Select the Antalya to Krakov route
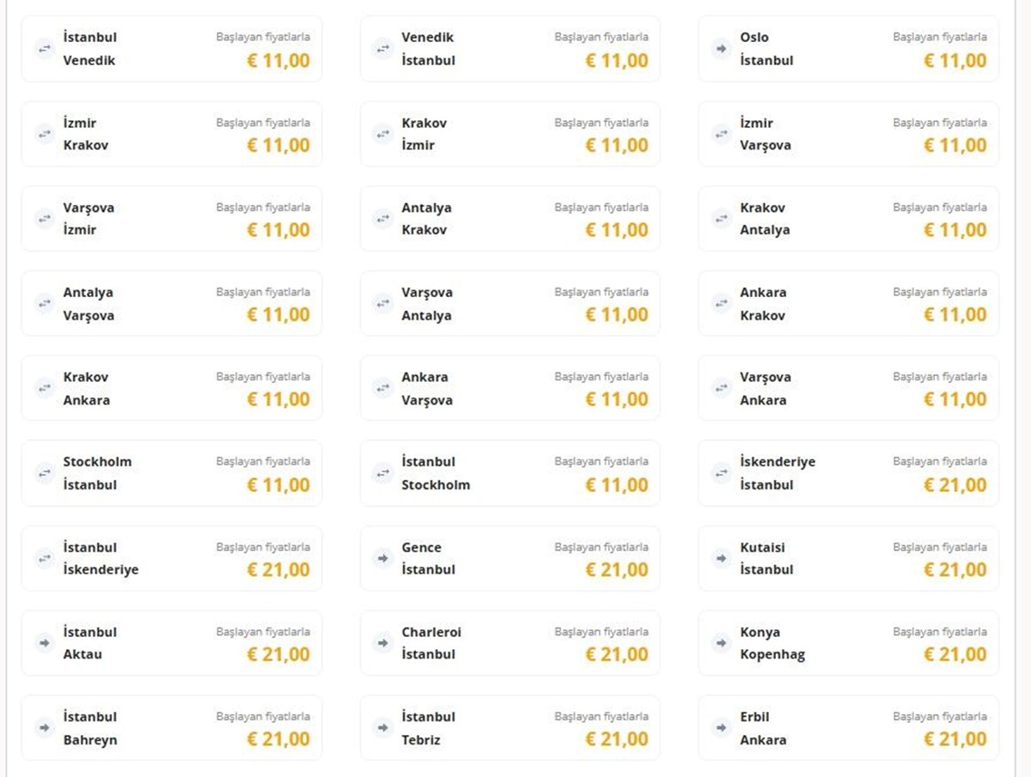The width and height of the screenshot is (1031, 777). click(x=510, y=219)
